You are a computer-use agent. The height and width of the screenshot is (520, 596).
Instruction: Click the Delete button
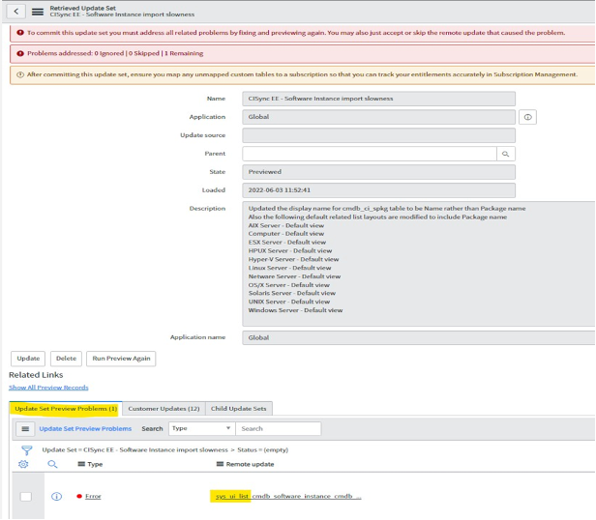[x=66, y=359]
